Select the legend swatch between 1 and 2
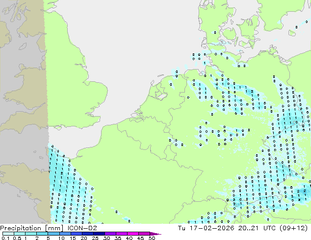This screenshot has width=311, height=240. click(31, 234)
